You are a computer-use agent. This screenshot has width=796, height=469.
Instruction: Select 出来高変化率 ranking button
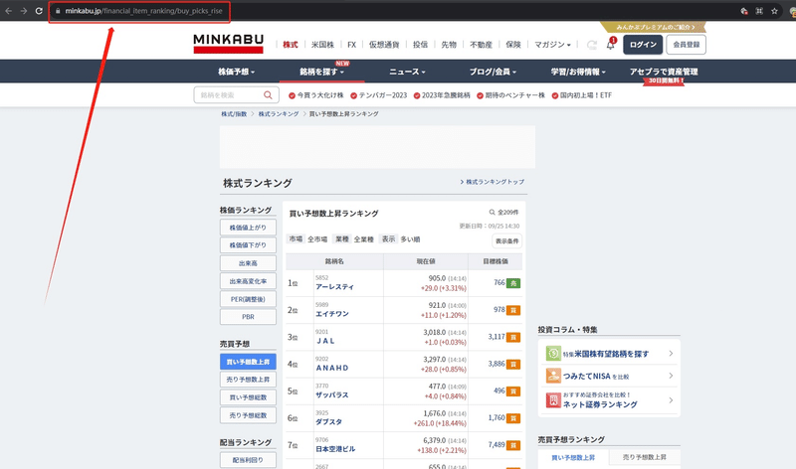pos(248,281)
